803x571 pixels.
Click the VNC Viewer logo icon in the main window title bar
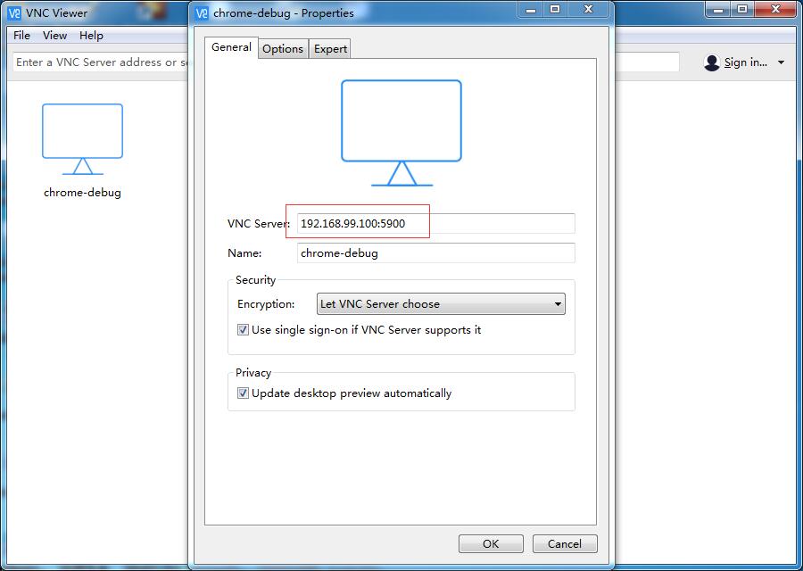point(14,12)
